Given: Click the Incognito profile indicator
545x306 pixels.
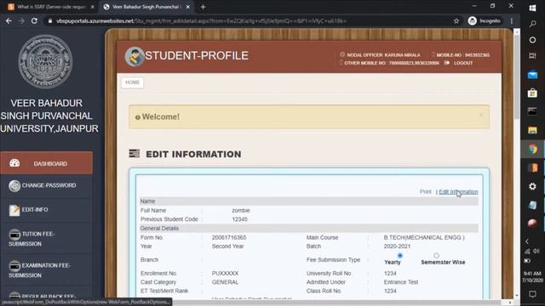Looking at the screenshot, I should pyautogui.click(x=485, y=20).
